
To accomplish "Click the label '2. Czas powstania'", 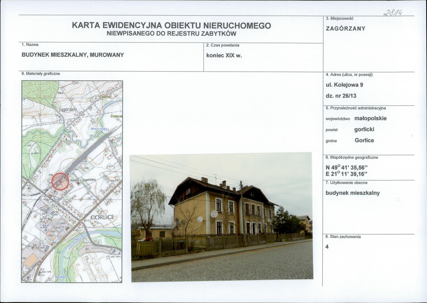I will point(223,45).
